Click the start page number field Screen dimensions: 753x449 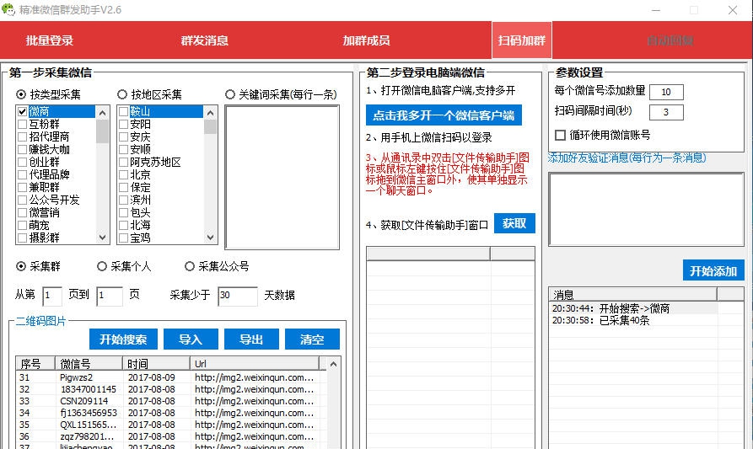(52, 296)
